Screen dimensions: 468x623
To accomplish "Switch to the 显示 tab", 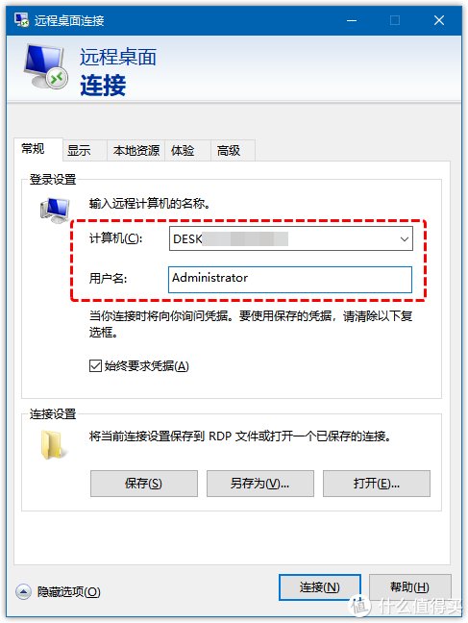I will [x=79, y=151].
